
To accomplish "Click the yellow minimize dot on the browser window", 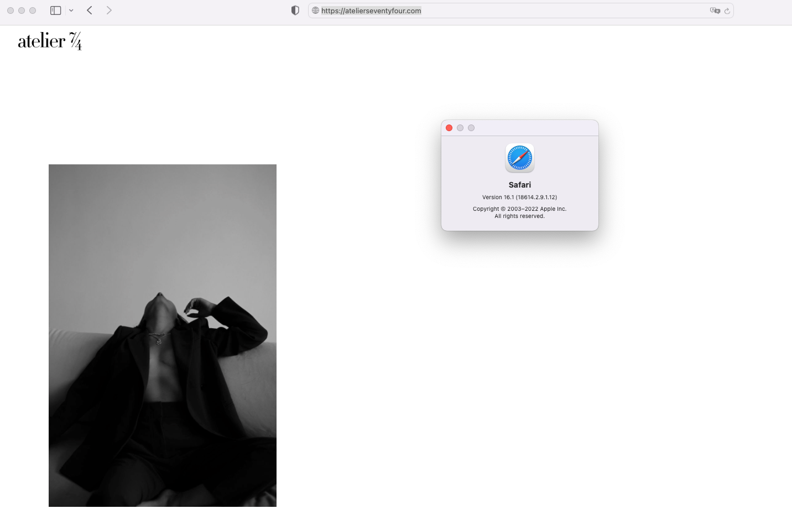I will point(21,10).
